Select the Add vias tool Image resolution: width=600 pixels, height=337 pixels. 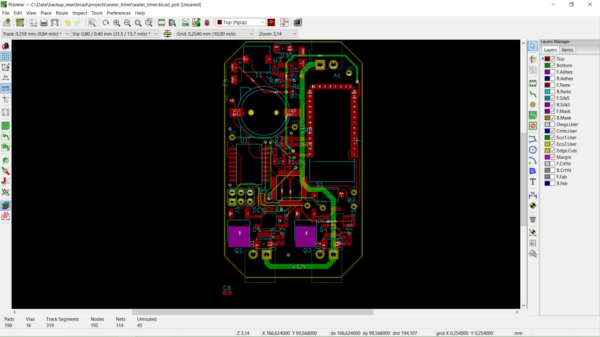pyautogui.click(x=532, y=104)
